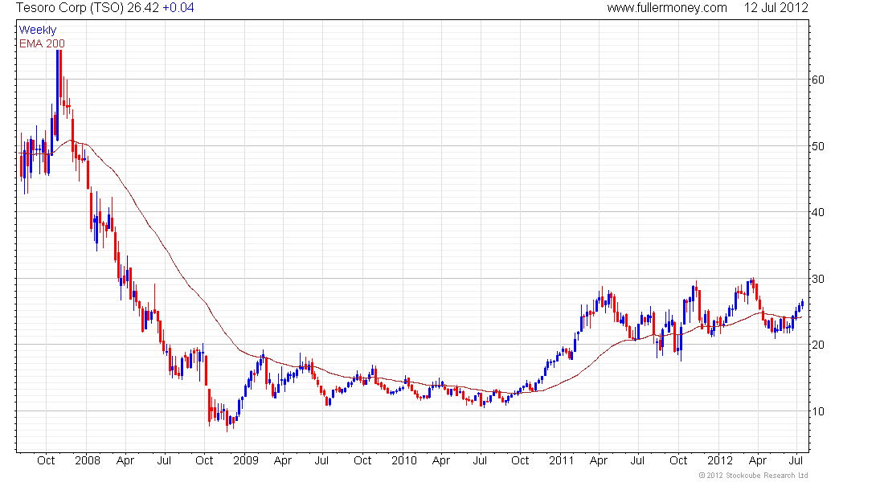Click the tall blue candlestick peak above 60
This screenshot has height=482, width=884.
click(x=58, y=95)
